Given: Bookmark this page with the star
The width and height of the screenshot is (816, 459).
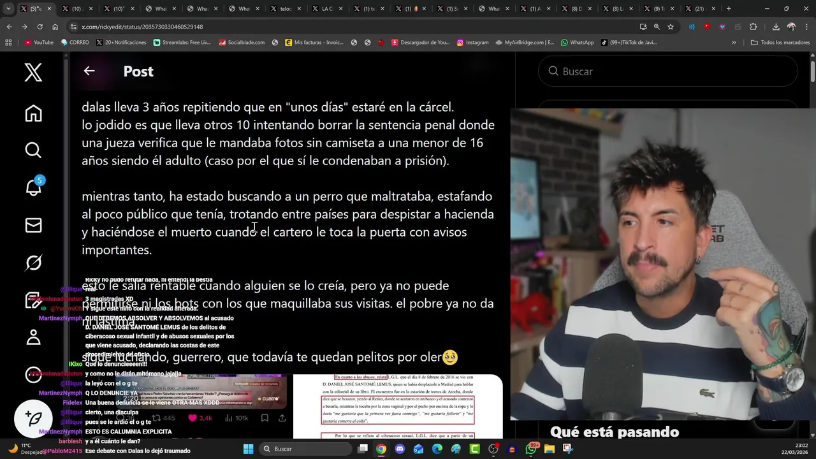Looking at the screenshot, I should (671, 27).
